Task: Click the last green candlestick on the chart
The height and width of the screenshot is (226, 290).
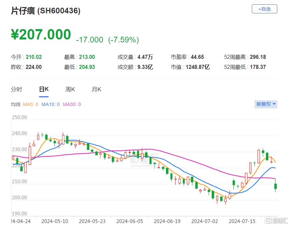Action: point(276,186)
